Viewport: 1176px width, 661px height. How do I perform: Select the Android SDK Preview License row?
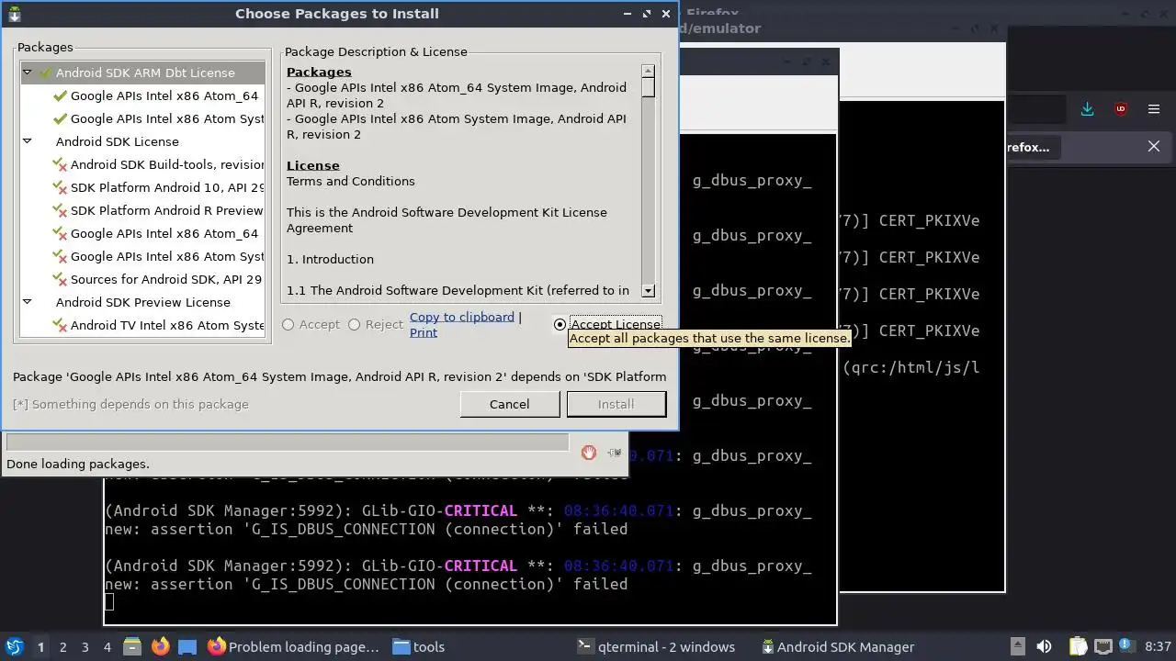pos(143,302)
